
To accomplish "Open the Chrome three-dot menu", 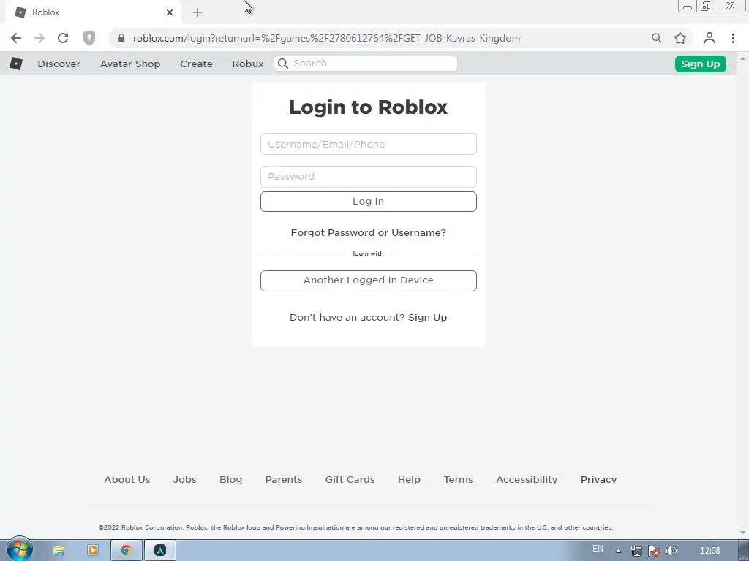I will [733, 38].
